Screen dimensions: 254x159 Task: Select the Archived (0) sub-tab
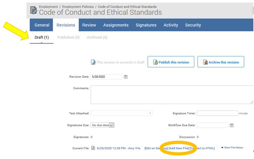point(97,37)
